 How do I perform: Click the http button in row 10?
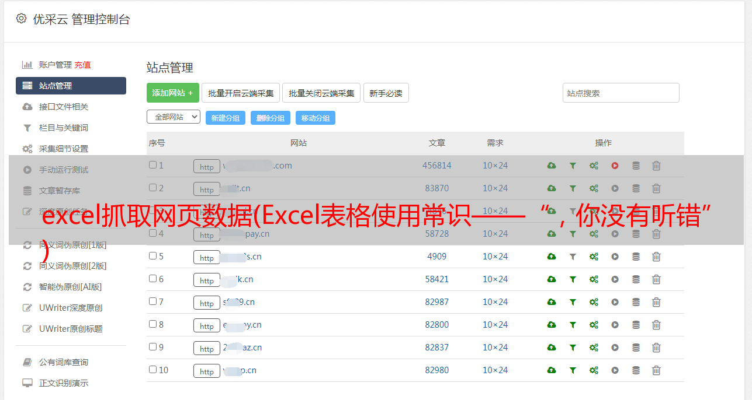207,371
